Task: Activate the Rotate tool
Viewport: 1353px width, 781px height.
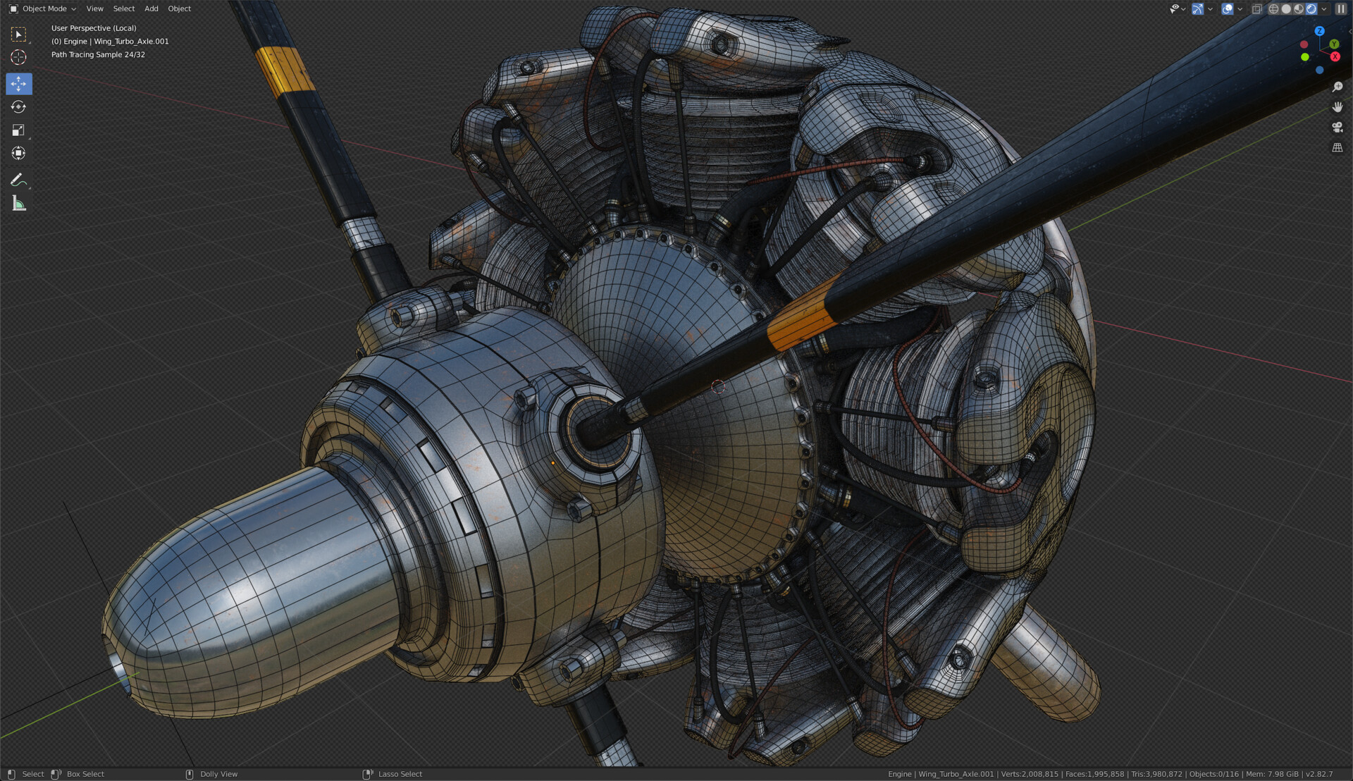Action: [x=19, y=106]
